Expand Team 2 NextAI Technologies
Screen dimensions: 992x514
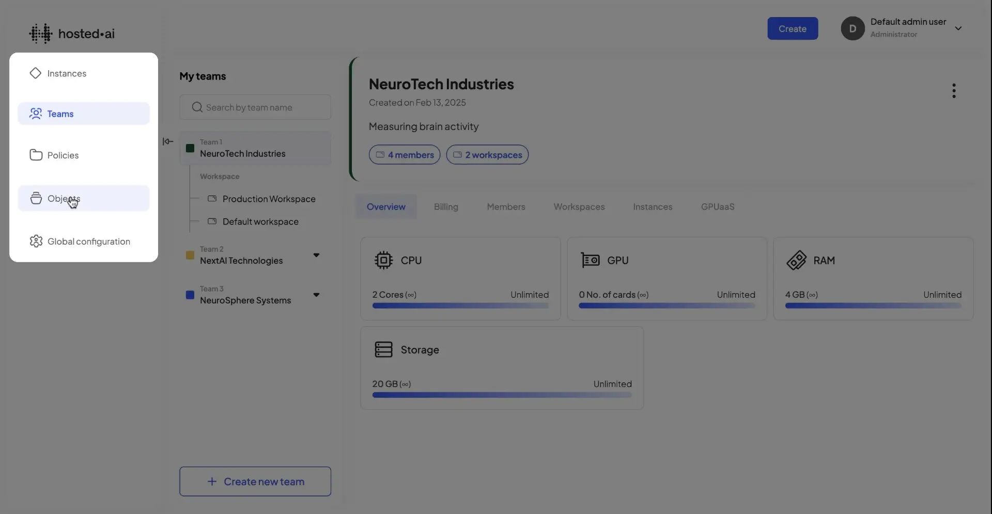(x=317, y=255)
